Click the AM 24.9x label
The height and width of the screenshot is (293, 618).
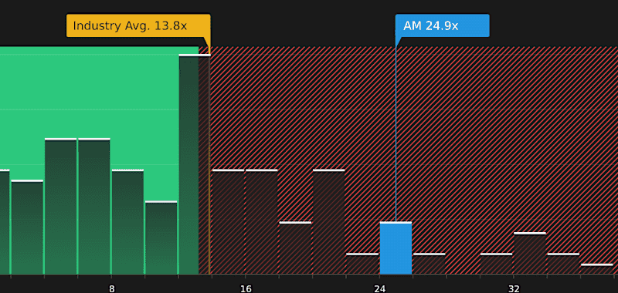(442, 26)
